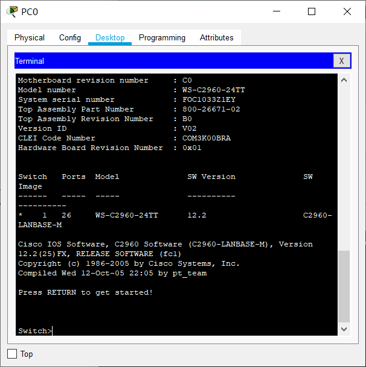Close the PC0 window
This screenshot has height=367, width=366.
click(x=347, y=11)
